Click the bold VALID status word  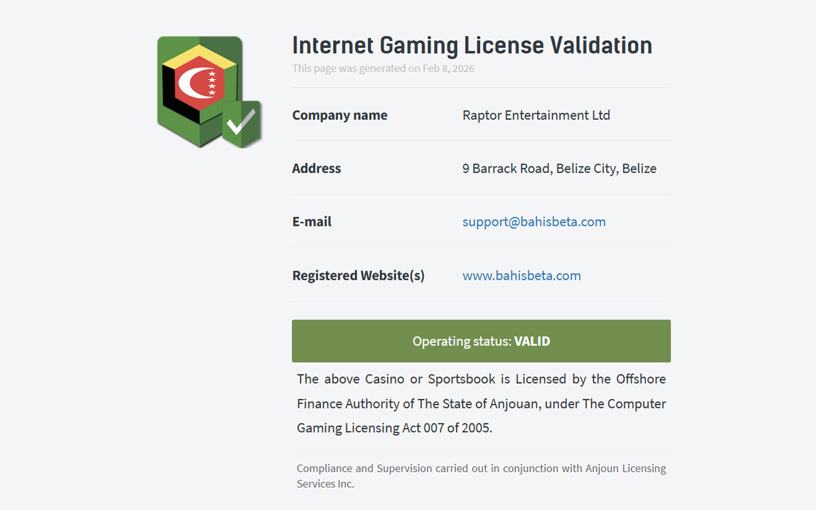pyautogui.click(x=532, y=341)
